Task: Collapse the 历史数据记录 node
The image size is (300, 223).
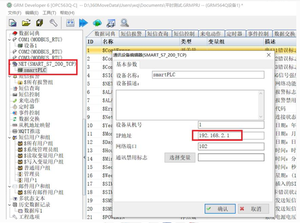Action: click(9, 205)
